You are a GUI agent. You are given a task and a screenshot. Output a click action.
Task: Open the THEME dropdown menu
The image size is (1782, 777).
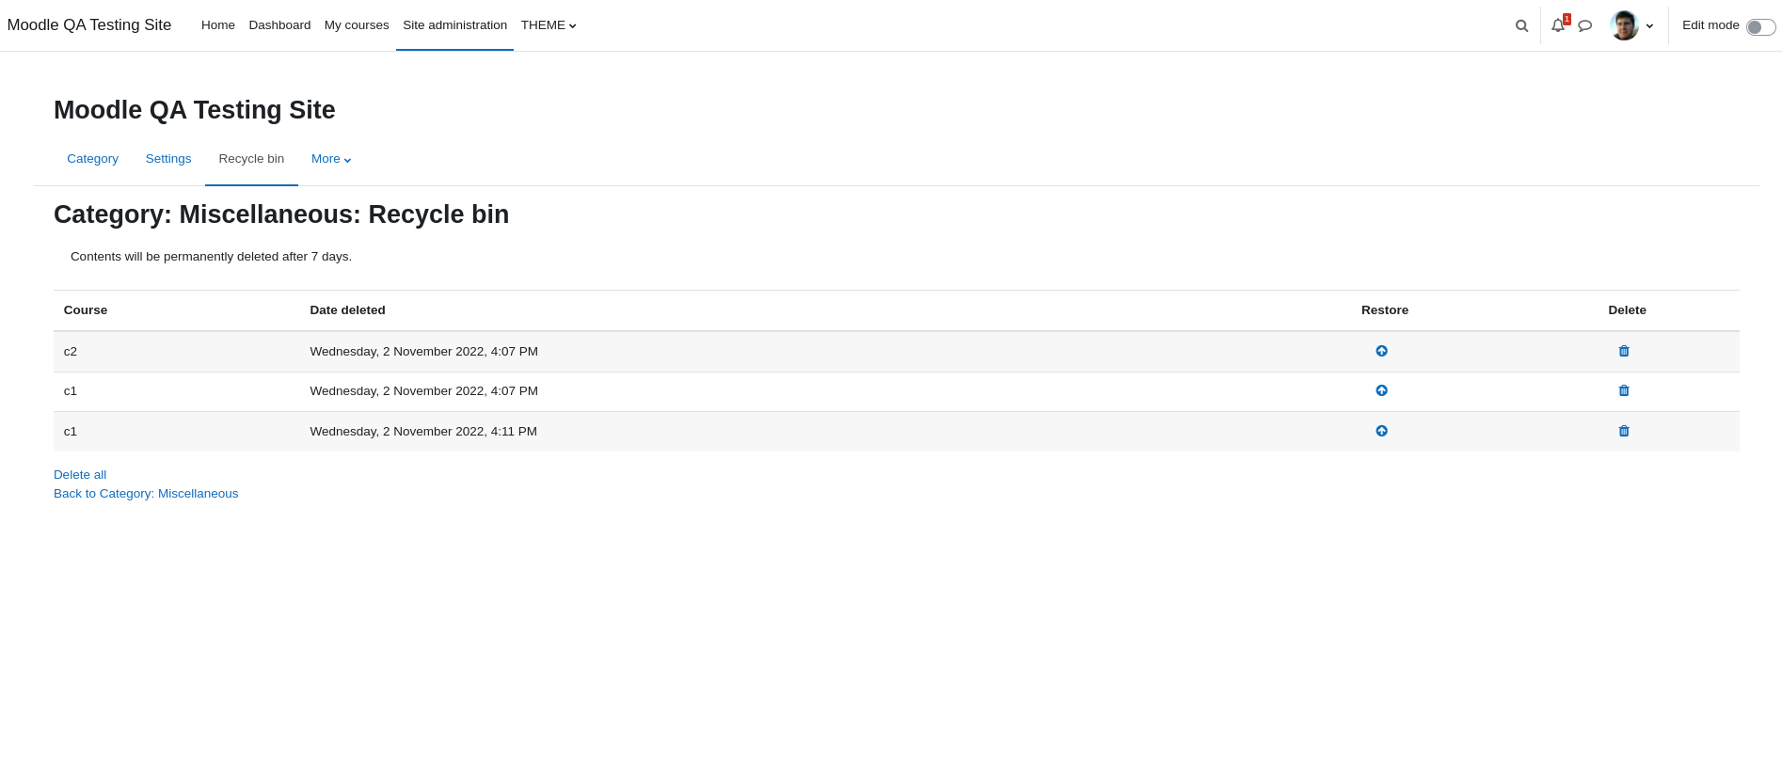tap(549, 25)
